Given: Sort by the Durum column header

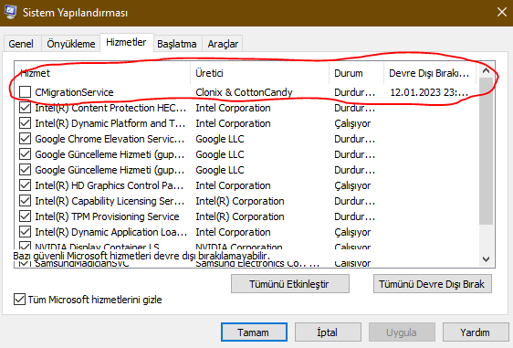Looking at the screenshot, I should coord(357,73).
